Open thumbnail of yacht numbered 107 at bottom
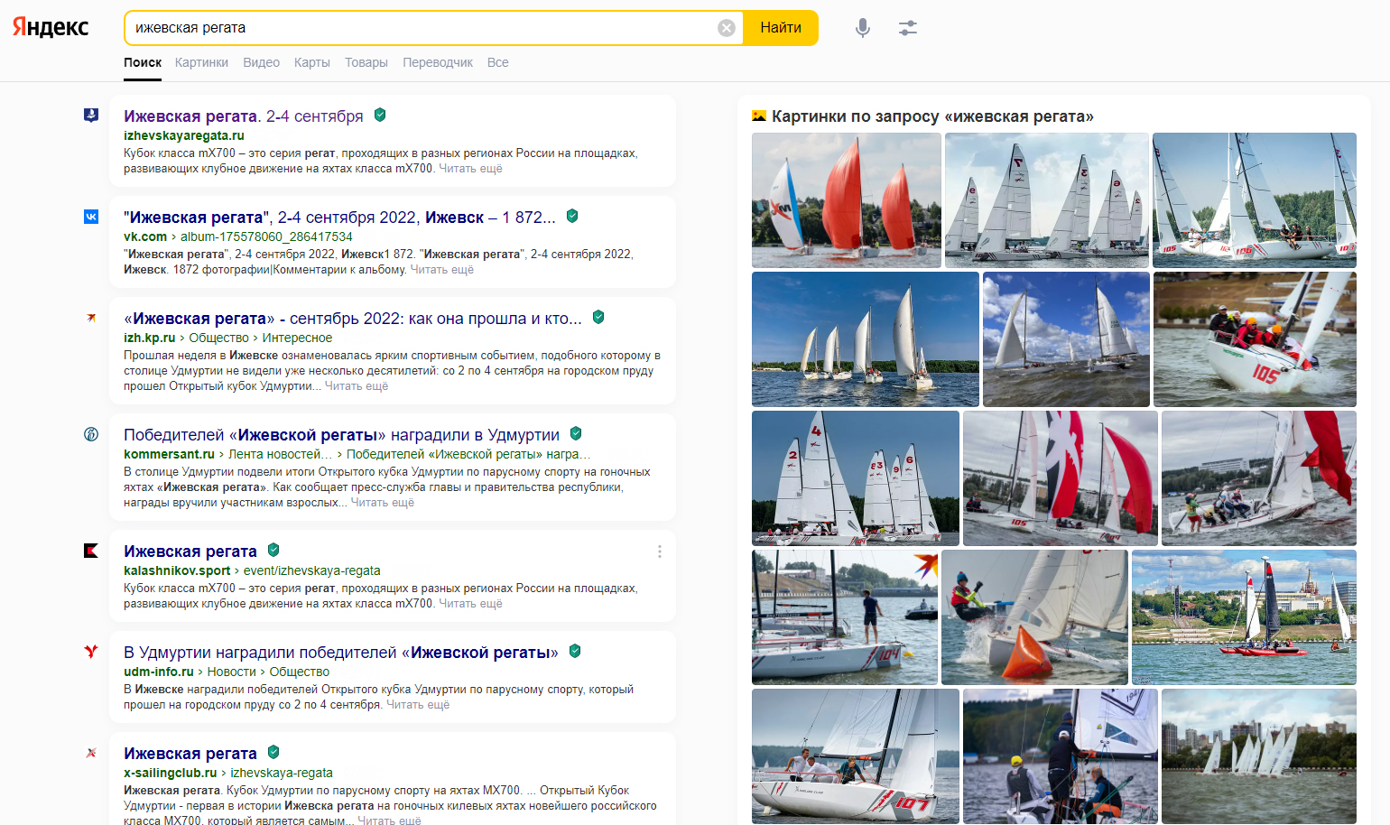The image size is (1390, 825). [x=856, y=756]
